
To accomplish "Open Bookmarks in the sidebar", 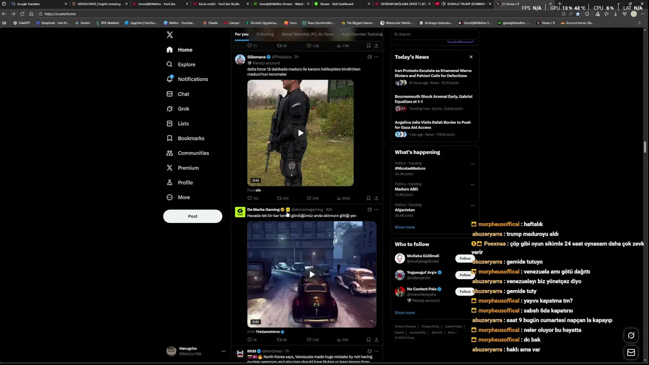I will click(185, 138).
